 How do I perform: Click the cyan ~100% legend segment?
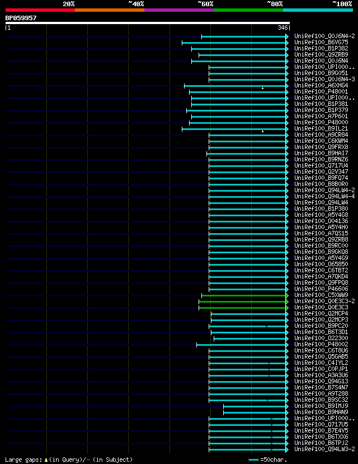coord(318,10)
